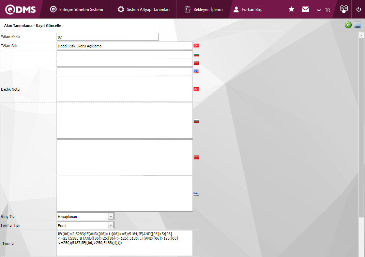Open the Furkan Baş user profile
The width and height of the screenshot is (365, 257).
[248, 10]
